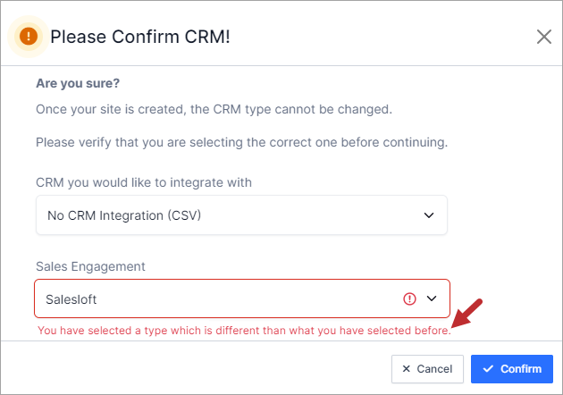Click the Salesloft selected value text

[x=71, y=299]
